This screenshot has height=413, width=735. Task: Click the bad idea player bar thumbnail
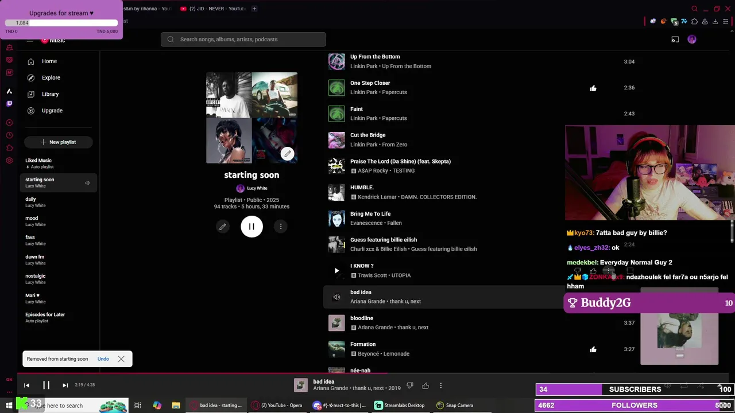click(301, 385)
